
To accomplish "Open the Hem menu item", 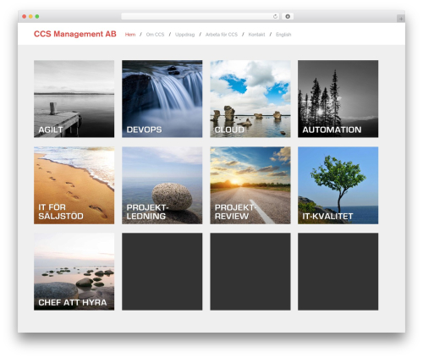I will click(130, 35).
